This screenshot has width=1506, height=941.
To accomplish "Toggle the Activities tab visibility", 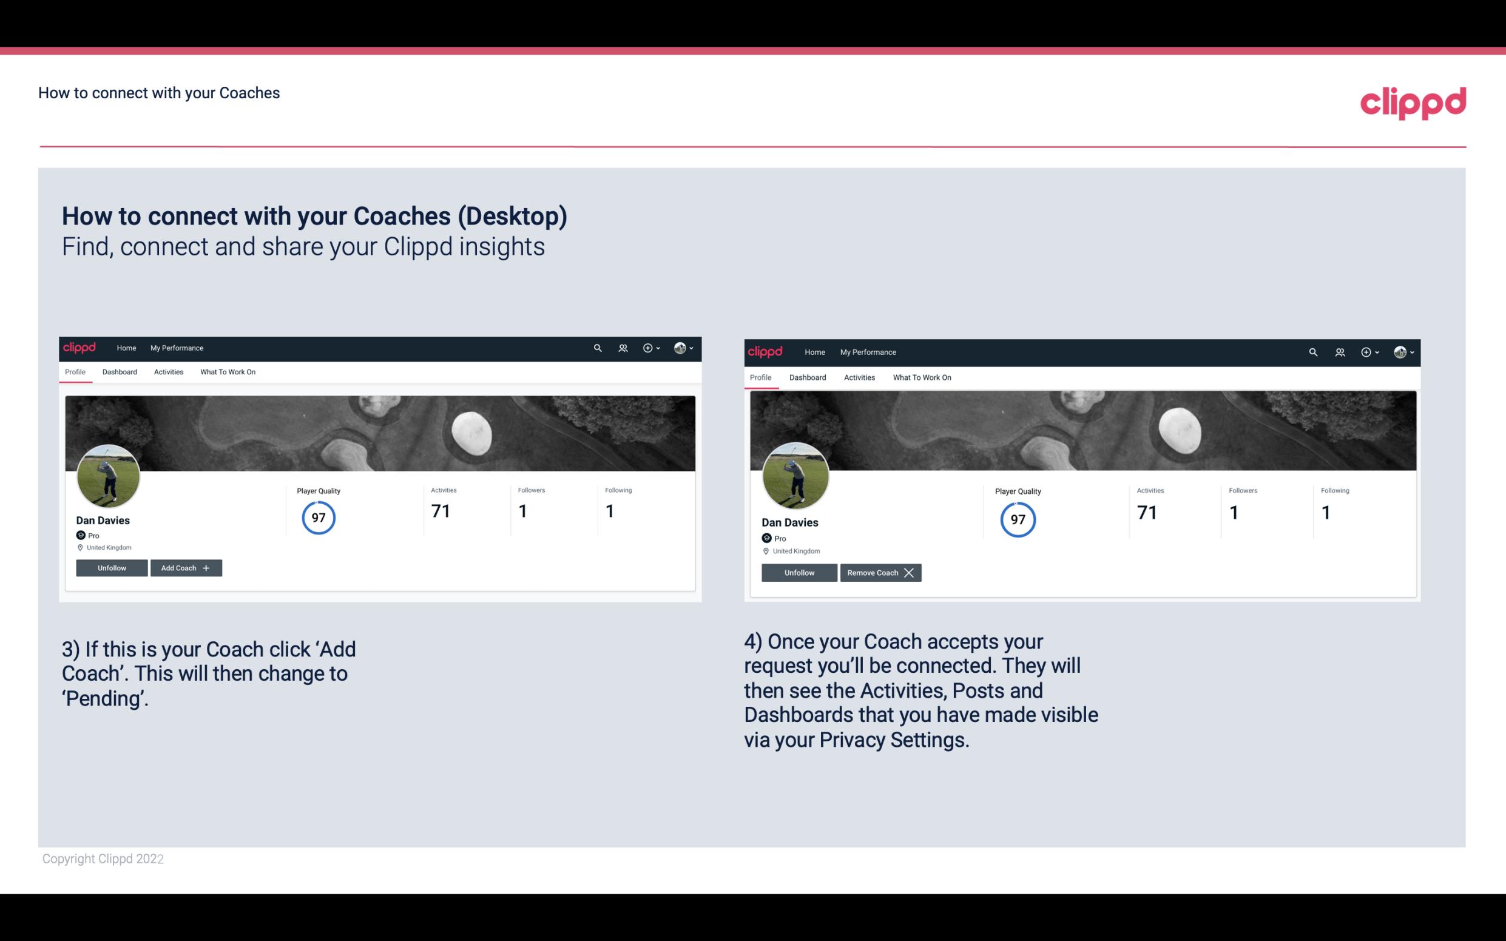I will 168,372.
